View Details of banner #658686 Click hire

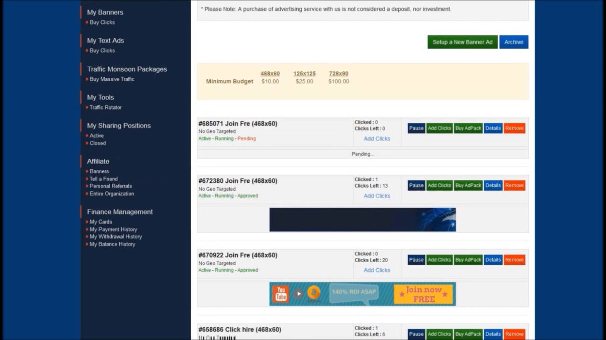coord(493,334)
